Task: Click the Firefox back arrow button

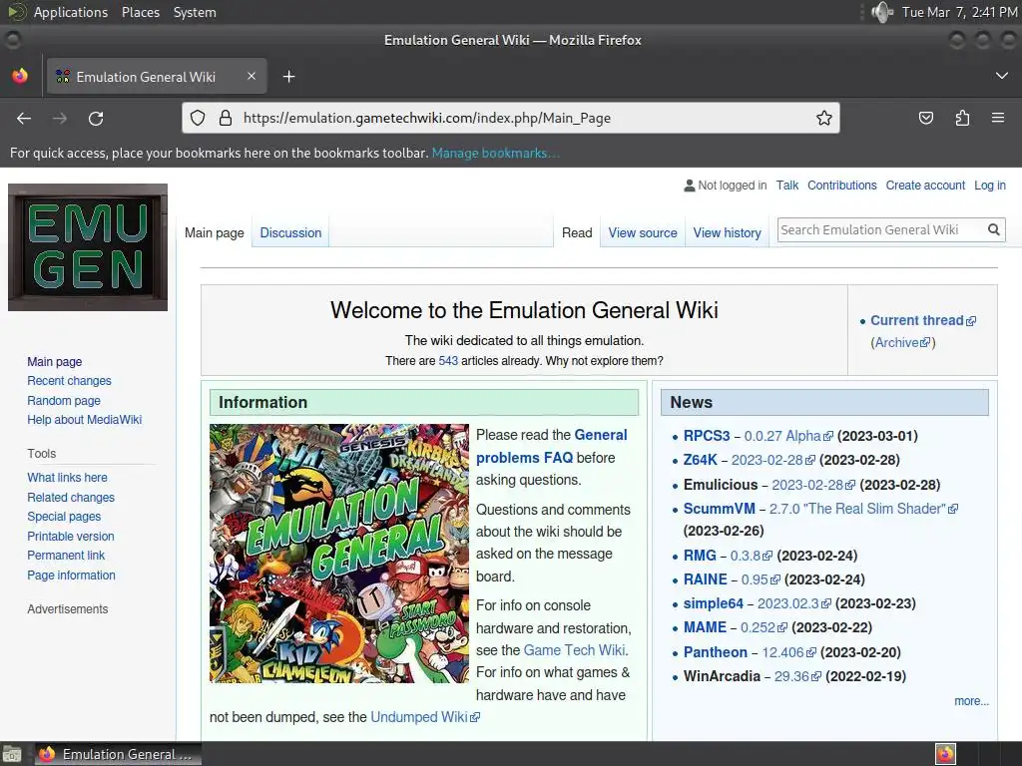Action: [24, 119]
